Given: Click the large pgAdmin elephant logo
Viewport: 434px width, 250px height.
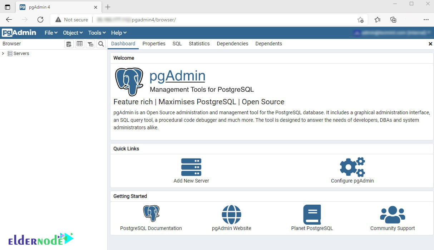Looking at the screenshot, I should pos(129,82).
